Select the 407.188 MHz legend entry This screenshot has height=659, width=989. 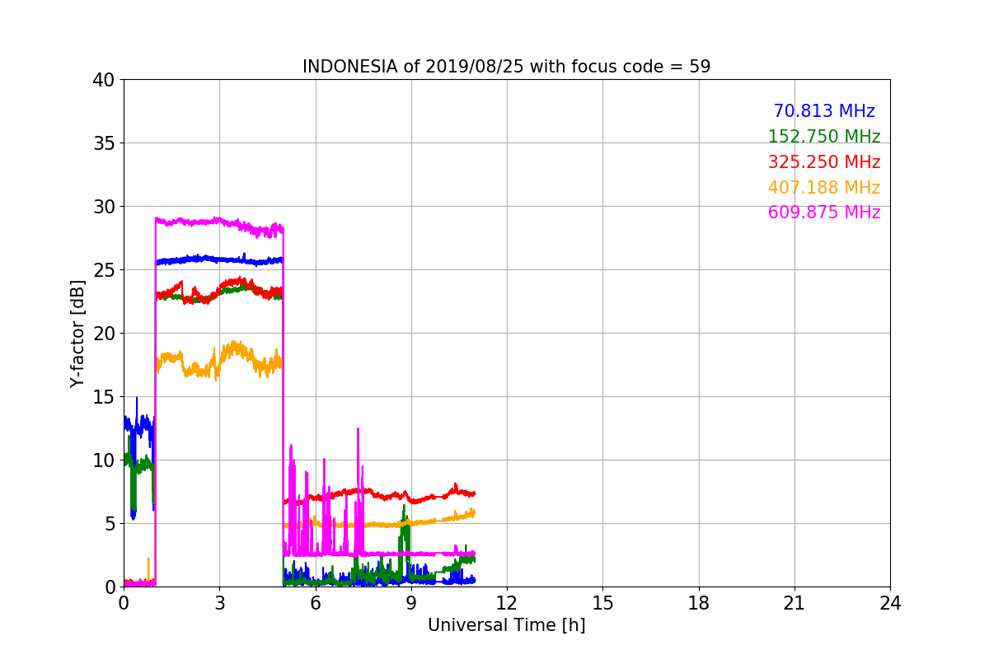[824, 188]
